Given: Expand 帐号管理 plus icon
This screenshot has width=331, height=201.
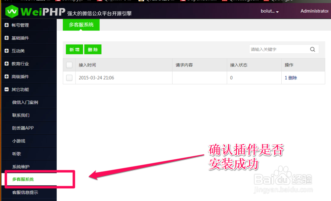Looking at the screenshot, I should click(7, 25).
